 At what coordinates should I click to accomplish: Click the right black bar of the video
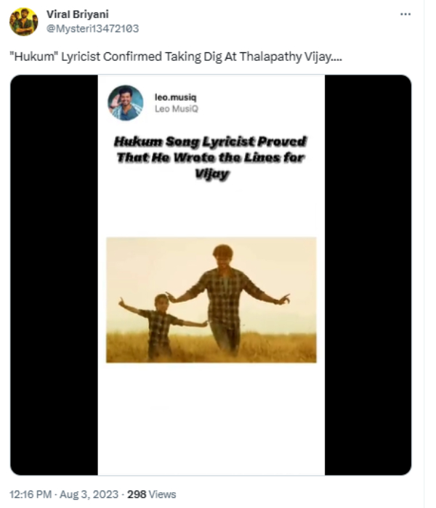coord(368,276)
